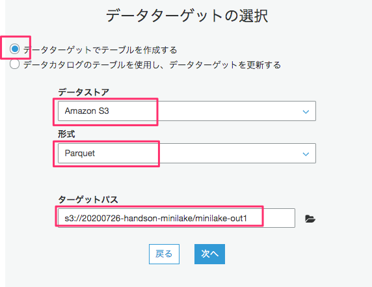Screen dimensions: 372x287
Task: Click the ターゲットパス field label
Action: coord(88,199)
